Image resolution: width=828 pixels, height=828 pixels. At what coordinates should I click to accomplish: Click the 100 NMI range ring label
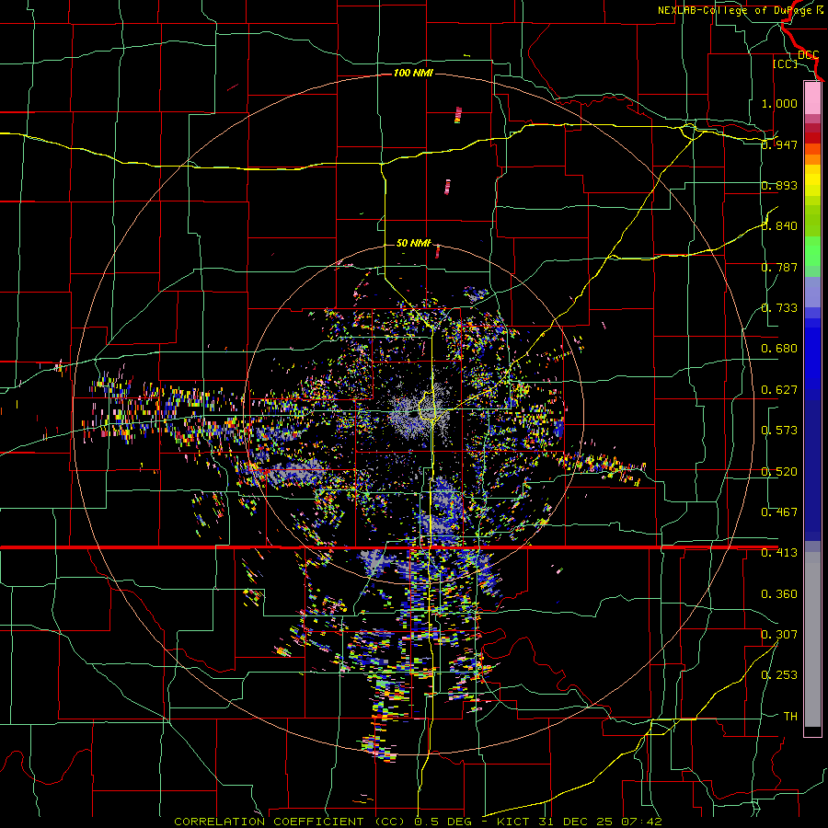click(413, 73)
